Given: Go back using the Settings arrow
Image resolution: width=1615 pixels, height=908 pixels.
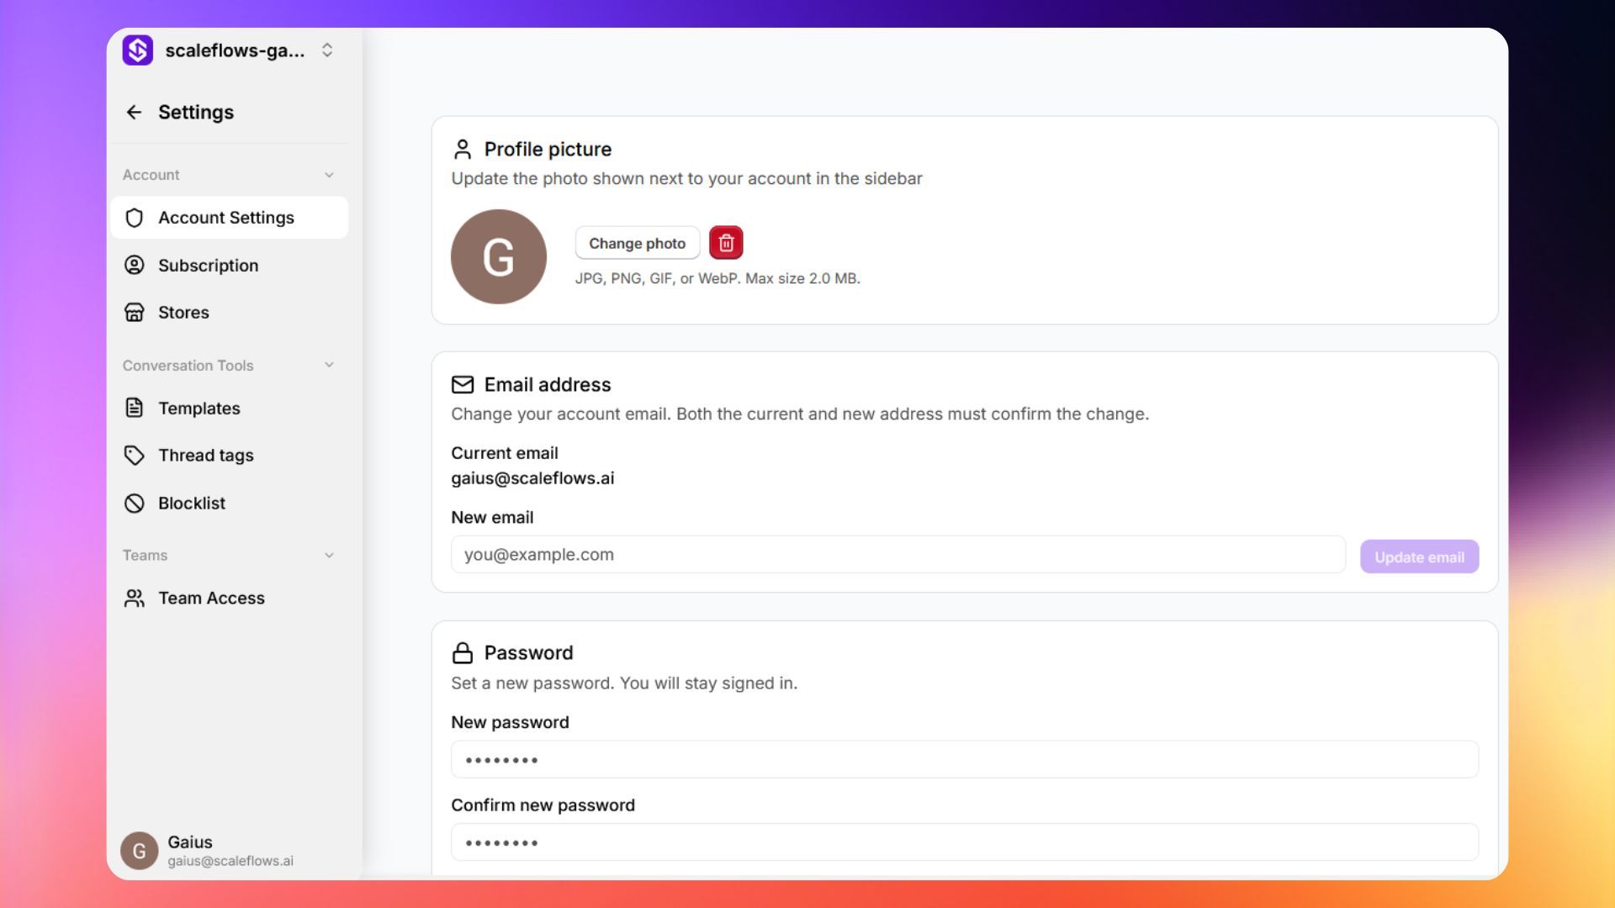Looking at the screenshot, I should tap(134, 112).
